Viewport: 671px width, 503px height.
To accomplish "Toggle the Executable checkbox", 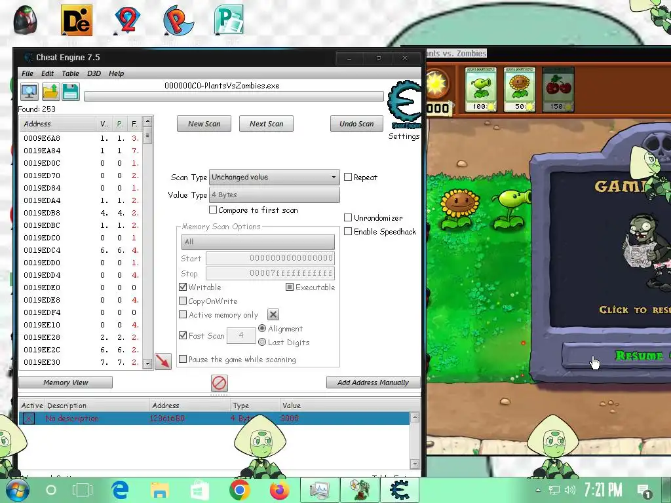I will (290, 287).
